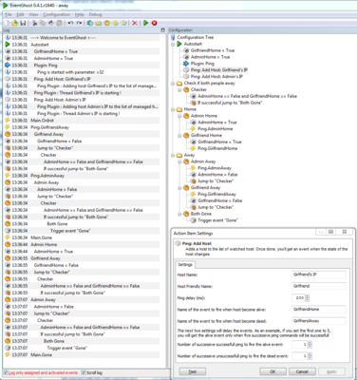This screenshot has width=357, height=380.
Task: Click the green Execute play icon in toolbar
Action: [145, 23]
